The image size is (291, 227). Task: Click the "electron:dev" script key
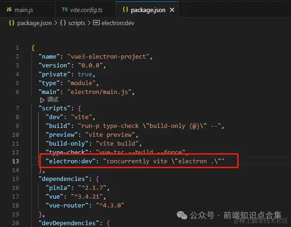click(x=70, y=161)
